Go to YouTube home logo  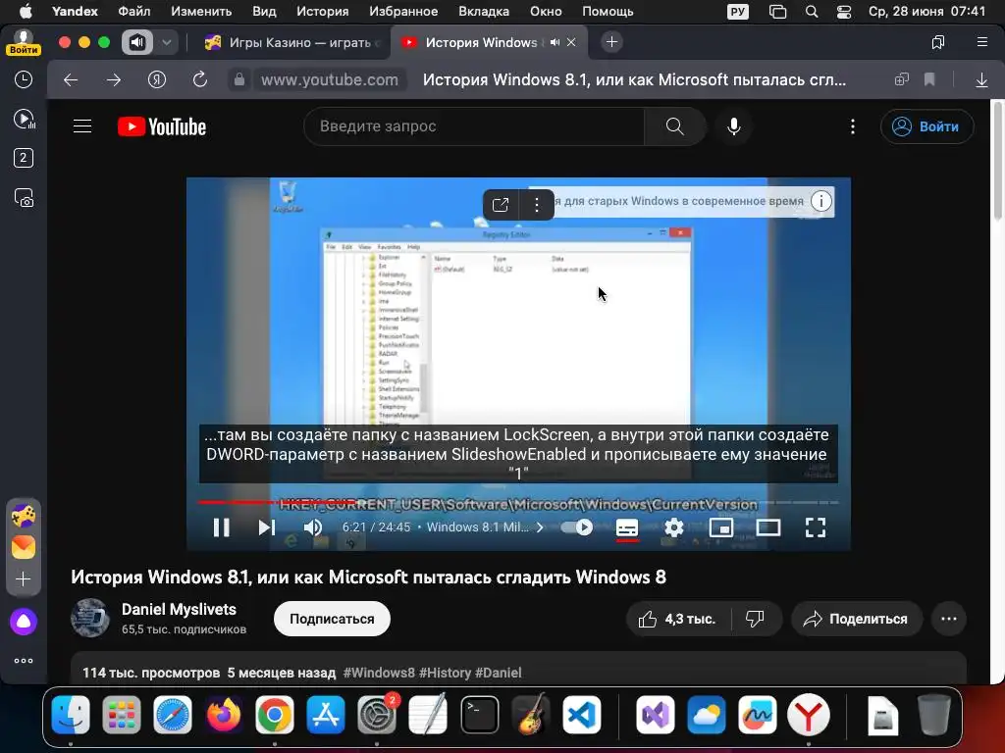[162, 126]
